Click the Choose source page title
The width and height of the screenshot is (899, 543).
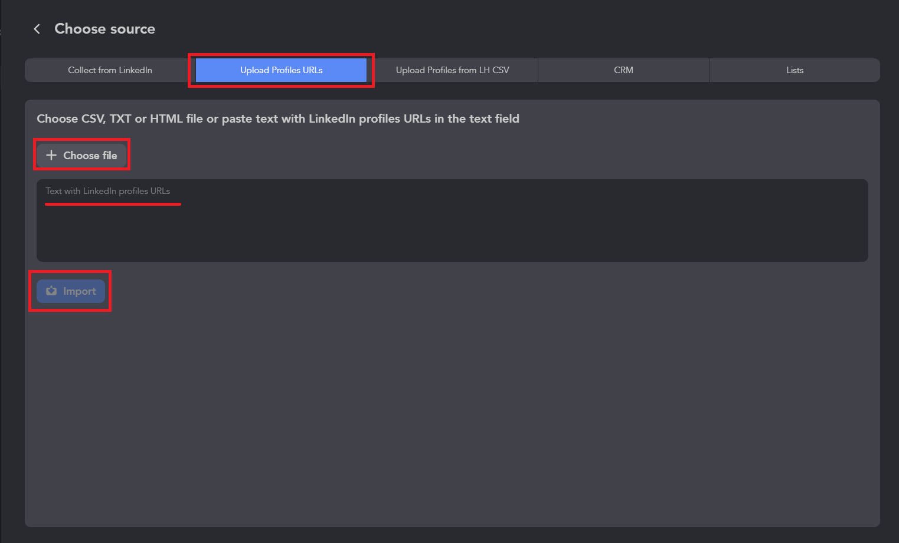click(104, 29)
